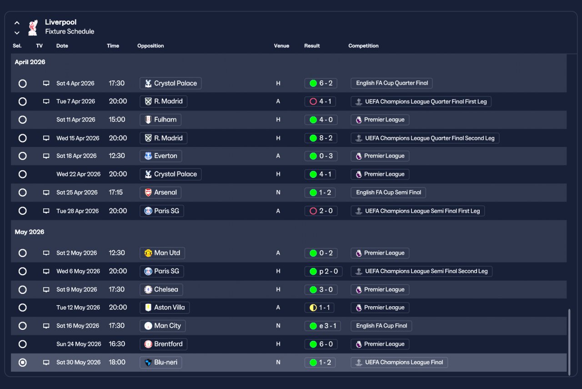Click the down chevron beside Fixture Schedule
Screen dimensions: 582x389
(17, 32)
